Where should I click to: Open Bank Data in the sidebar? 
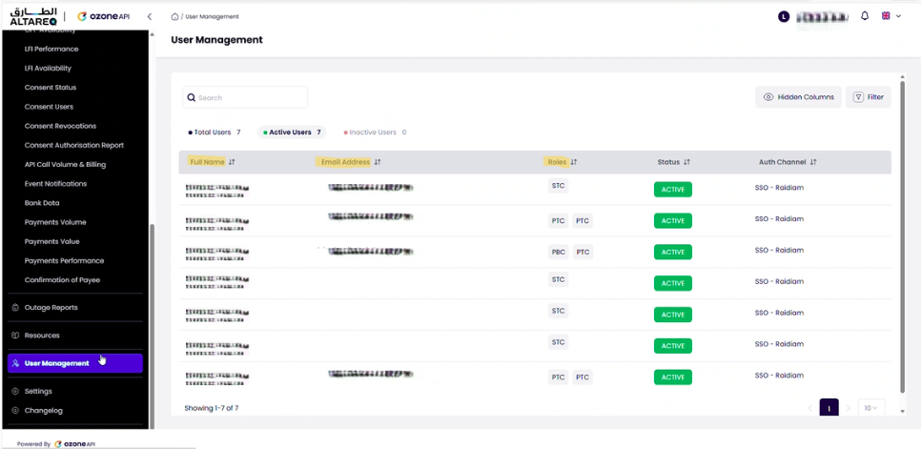pyautogui.click(x=42, y=203)
